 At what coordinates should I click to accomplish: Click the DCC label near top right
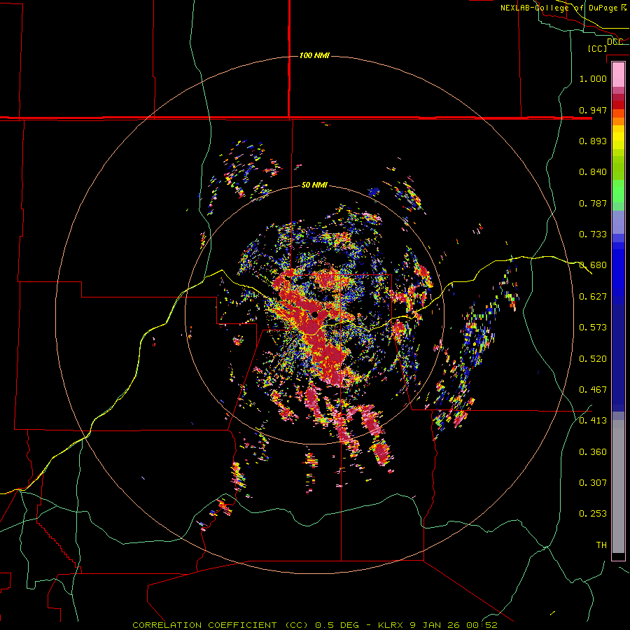pyautogui.click(x=615, y=42)
